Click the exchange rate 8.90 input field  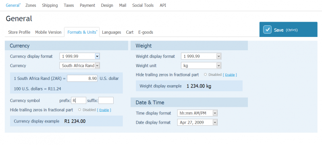(x=82, y=78)
